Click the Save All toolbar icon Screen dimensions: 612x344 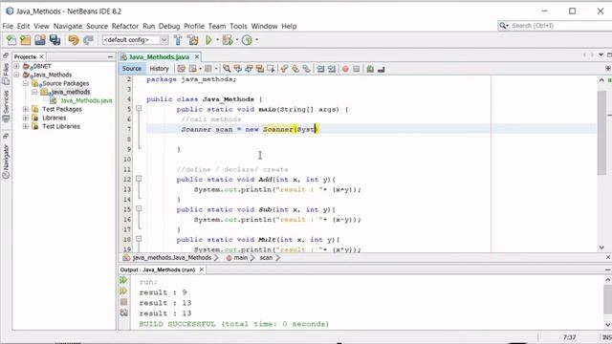[55, 40]
